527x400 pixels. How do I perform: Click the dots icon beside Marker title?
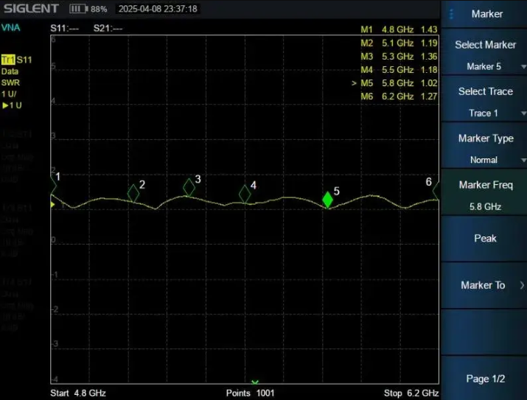452,14
